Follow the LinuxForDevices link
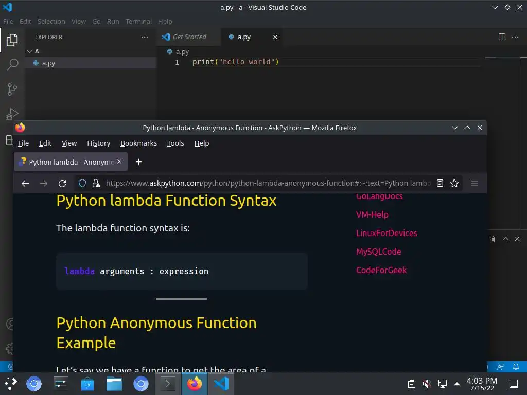527x395 pixels. [387, 233]
